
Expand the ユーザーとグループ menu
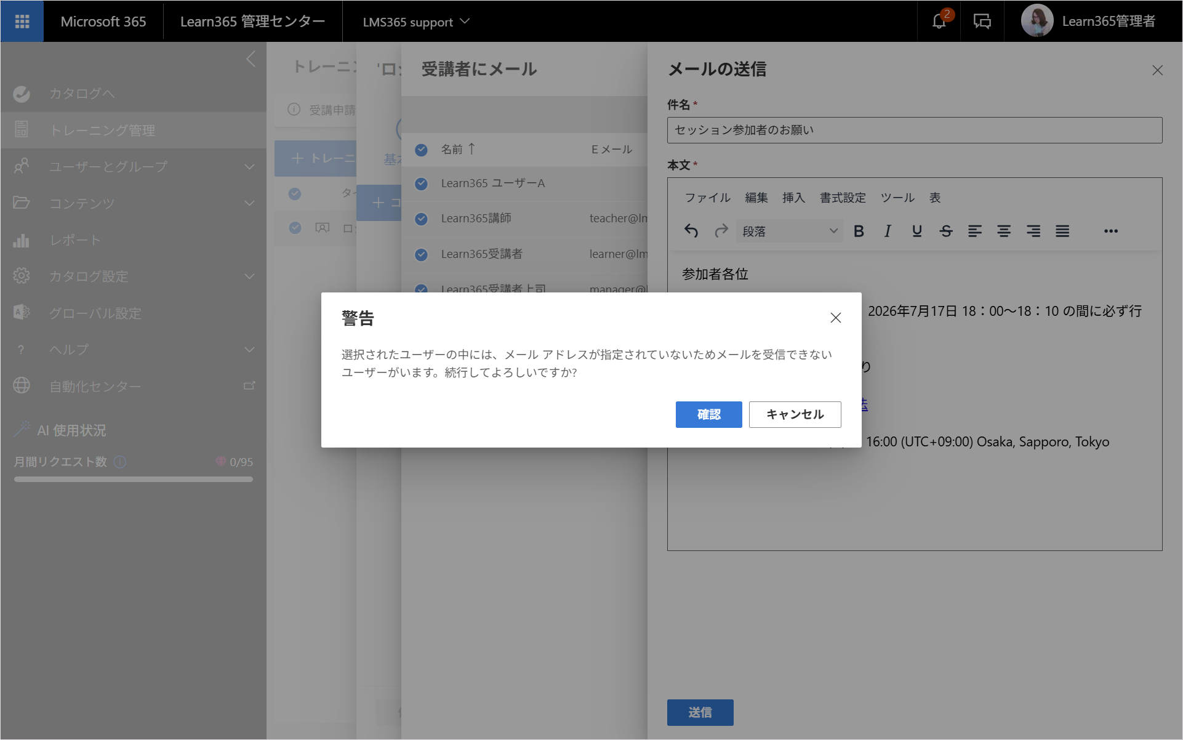click(249, 166)
